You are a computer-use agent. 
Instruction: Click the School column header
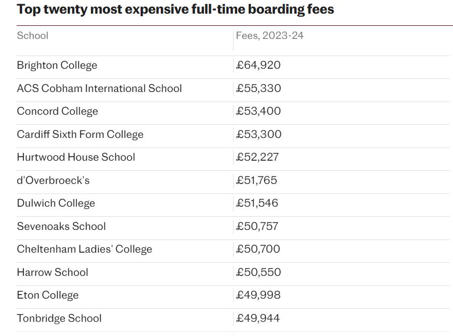[x=33, y=35]
